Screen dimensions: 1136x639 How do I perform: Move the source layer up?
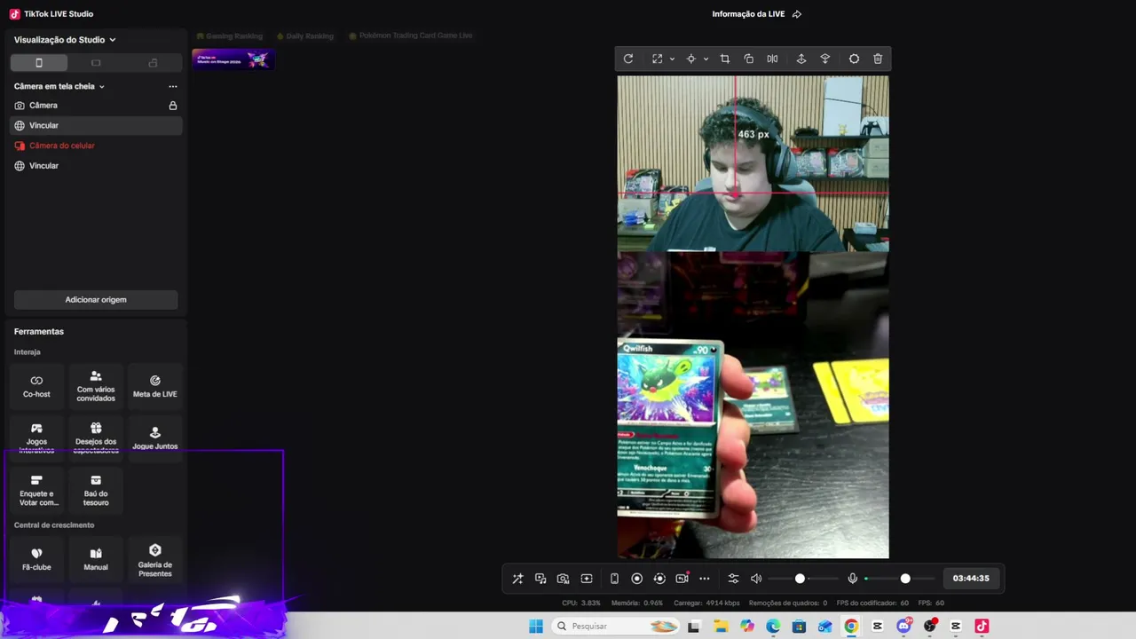click(801, 59)
